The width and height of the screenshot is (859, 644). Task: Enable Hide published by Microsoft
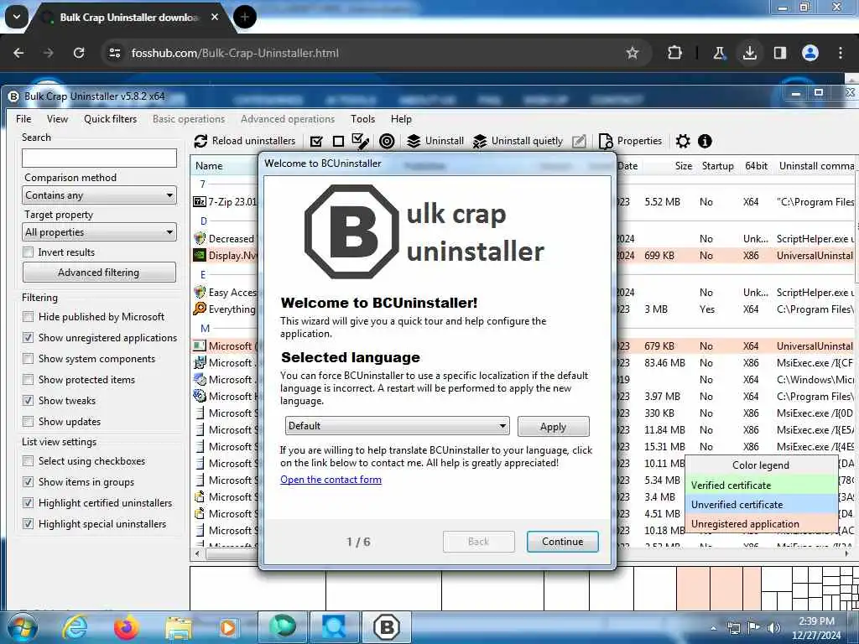[28, 316]
